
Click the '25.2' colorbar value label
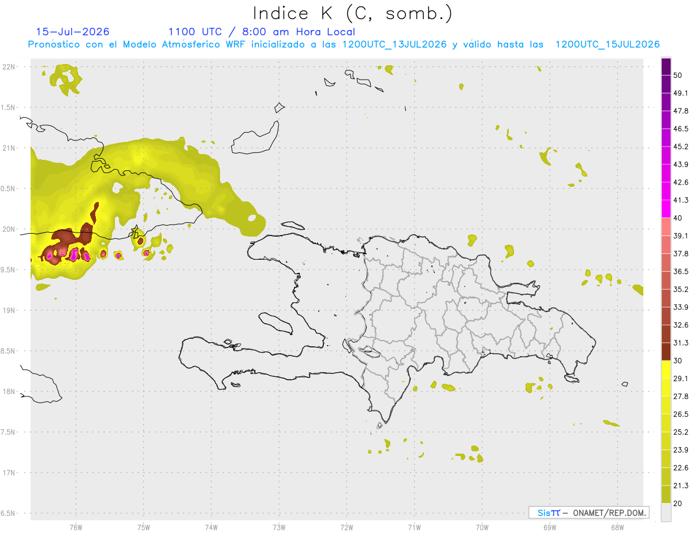pos(681,432)
